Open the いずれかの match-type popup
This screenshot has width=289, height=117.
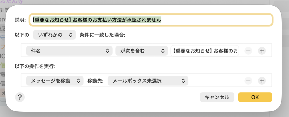54,35
